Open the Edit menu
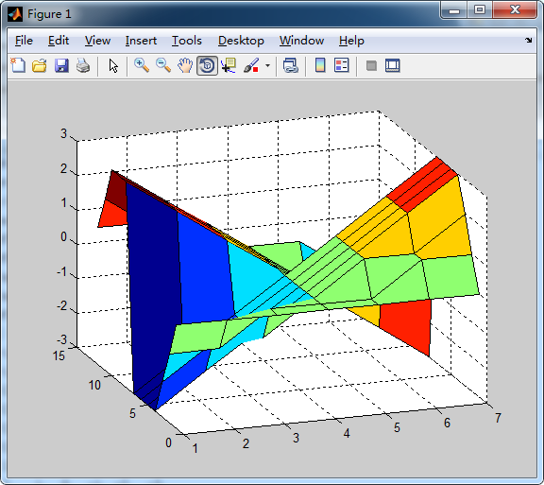544x485 pixels. 59,41
